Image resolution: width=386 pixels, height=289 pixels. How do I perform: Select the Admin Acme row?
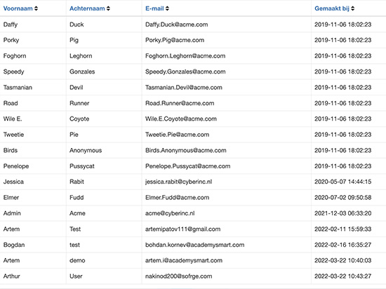point(193,213)
